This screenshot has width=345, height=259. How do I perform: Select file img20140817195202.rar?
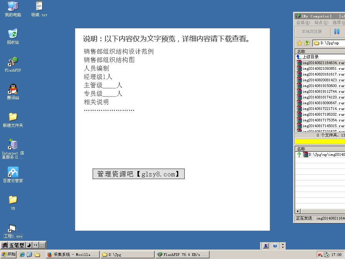tap(320, 114)
